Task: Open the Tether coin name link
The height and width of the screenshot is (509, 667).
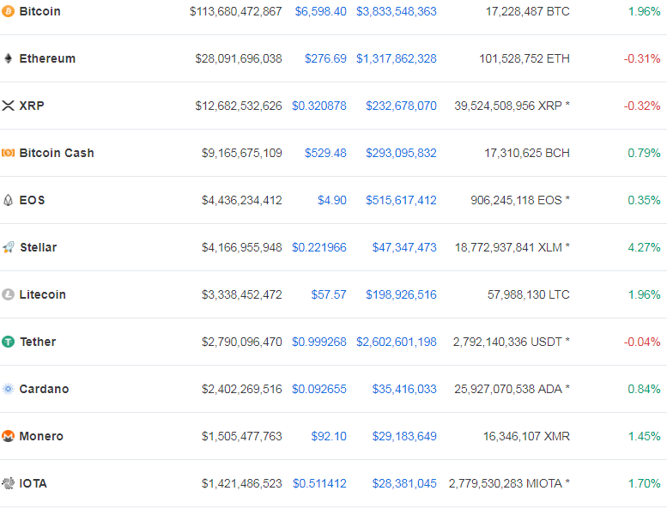Action: 38,342
